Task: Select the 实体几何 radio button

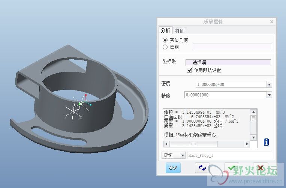Action: coord(165,40)
